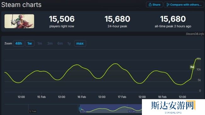Click the compare numbers icon
The width and height of the screenshot is (205, 115).
tap(168, 5)
